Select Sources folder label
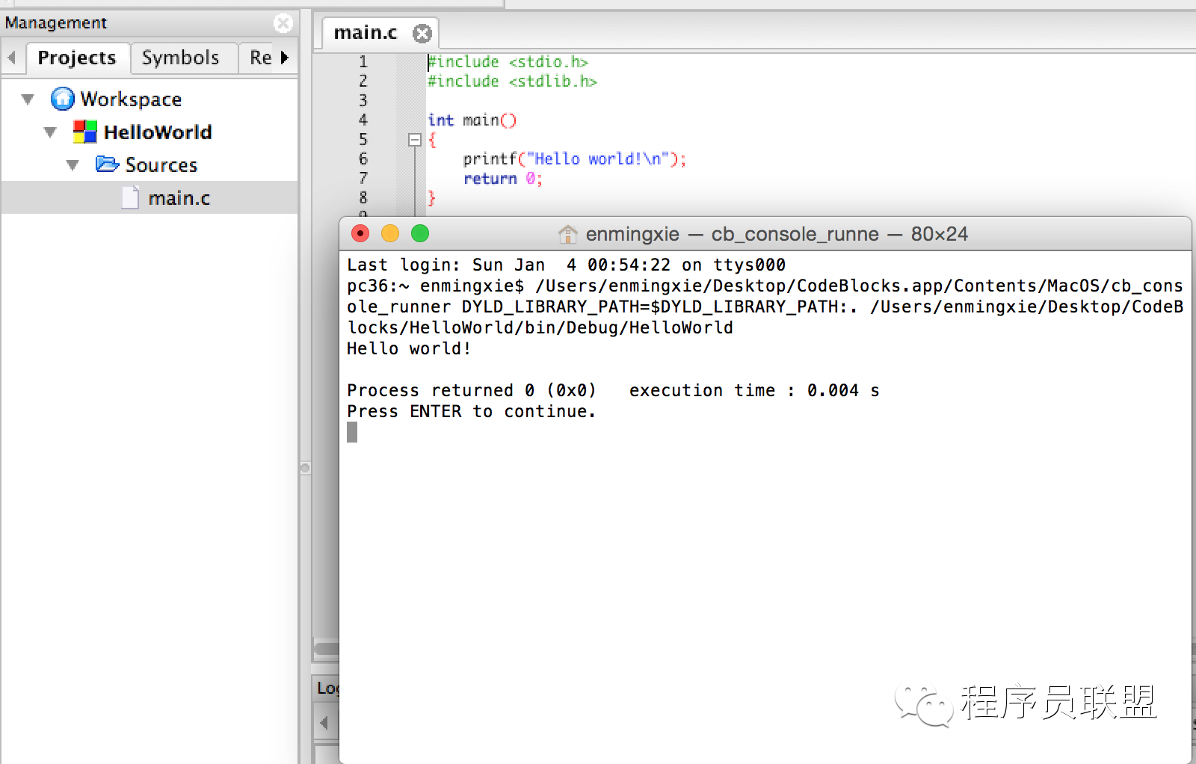1196x764 pixels. pyautogui.click(x=161, y=165)
